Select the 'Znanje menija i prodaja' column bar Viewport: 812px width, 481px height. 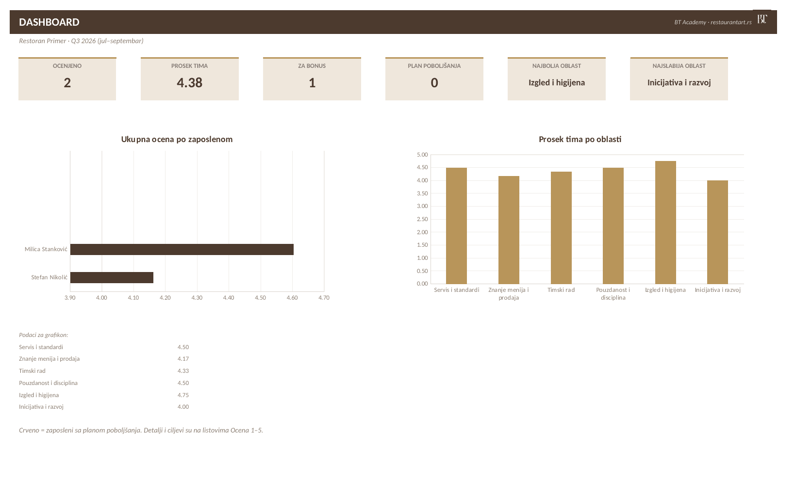[509, 230]
